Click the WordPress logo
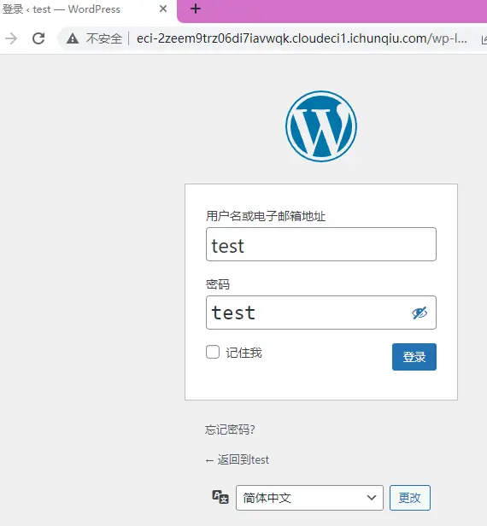Viewport: 487px width, 526px height. (321, 126)
